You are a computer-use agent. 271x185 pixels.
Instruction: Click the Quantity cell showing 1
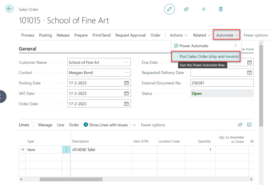pyautogui.click(x=200, y=149)
